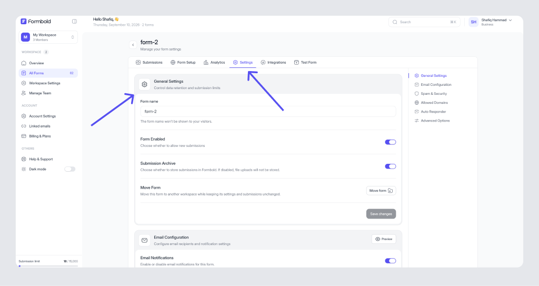Click the 18 / 15,000 submission count
539x286 pixels.
pos(71,261)
